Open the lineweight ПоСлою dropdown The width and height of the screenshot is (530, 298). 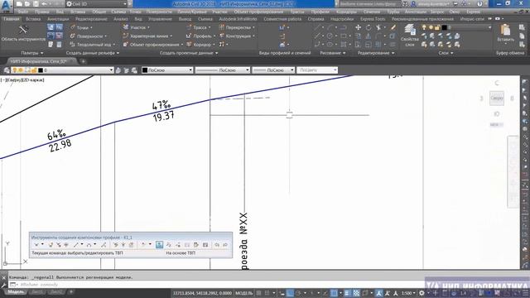273,70
